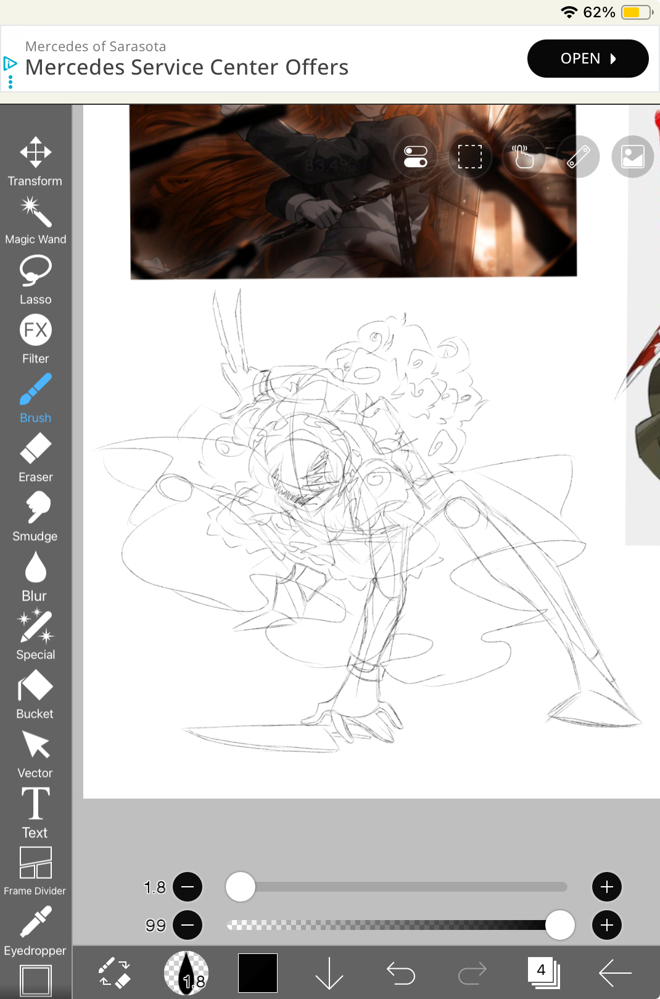The height and width of the screenshot is (999, 660).
Task: Open the ad options menu dots
Action: [10, 82]
